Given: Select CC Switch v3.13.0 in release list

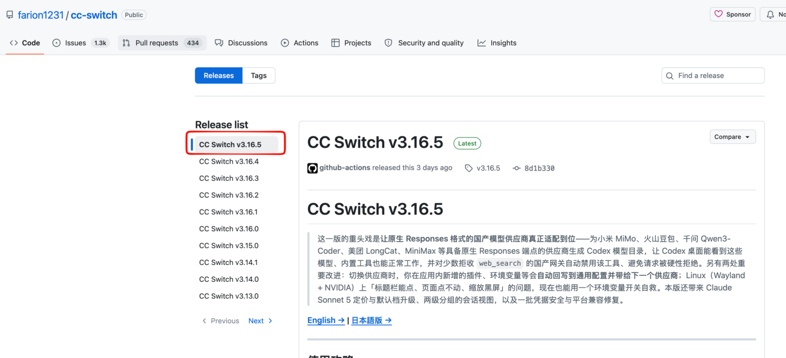Looking at the screenshot, I should click(x=229, y=296).
